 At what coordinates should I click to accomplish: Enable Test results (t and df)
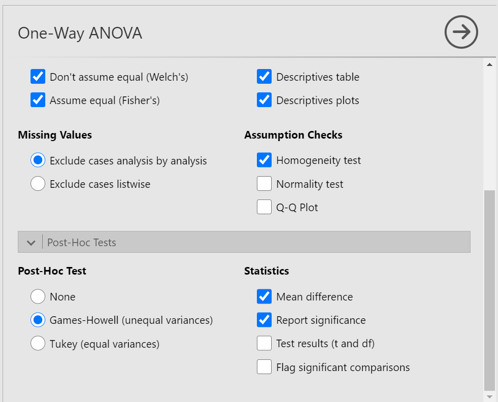click(264, 343)
